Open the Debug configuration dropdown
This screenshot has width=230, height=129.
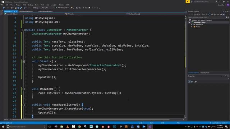36,8
